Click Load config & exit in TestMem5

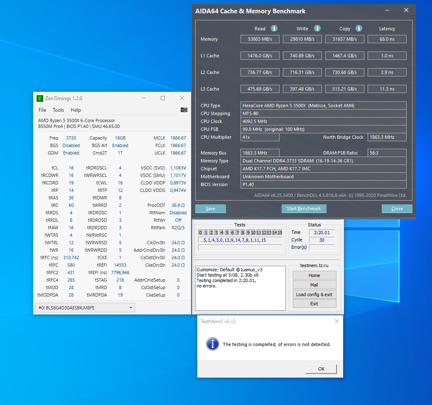314,294
